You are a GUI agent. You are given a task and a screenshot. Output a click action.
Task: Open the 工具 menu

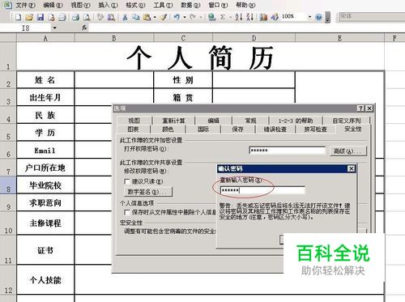click(163, 5)
